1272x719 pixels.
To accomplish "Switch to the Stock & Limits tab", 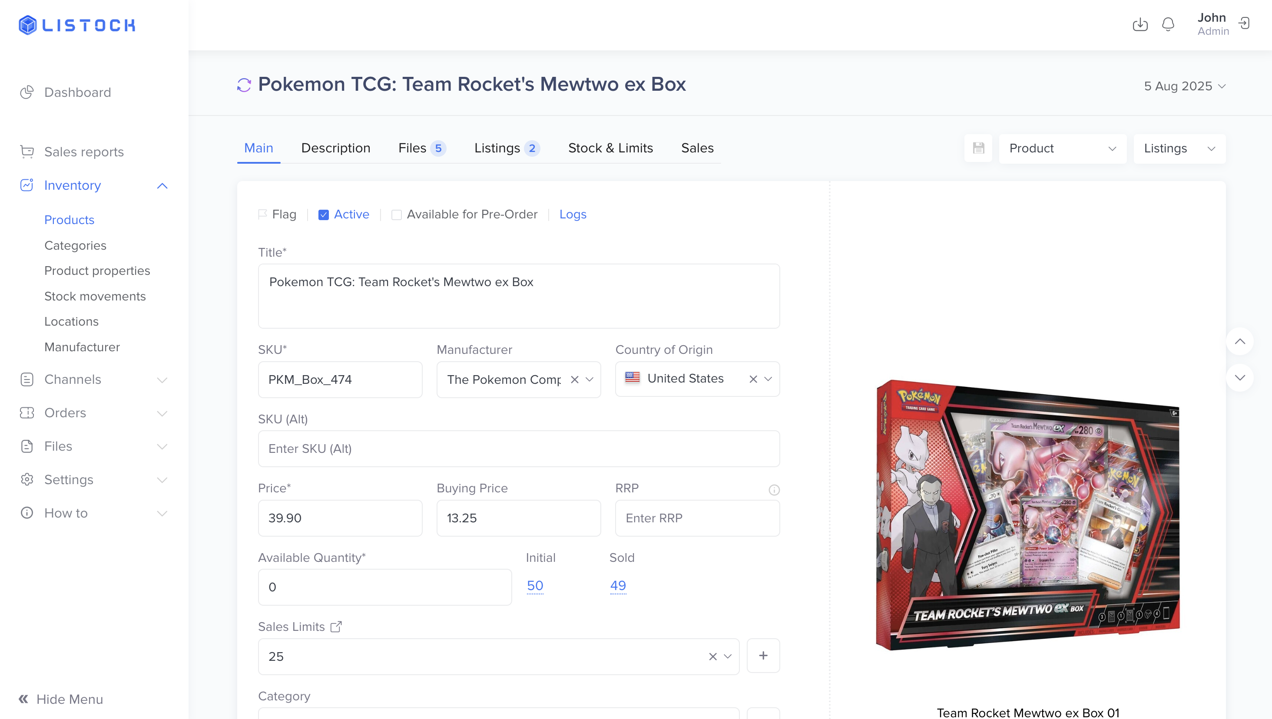I will click(x=610, y=148).
